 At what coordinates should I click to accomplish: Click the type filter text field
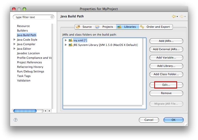tap(32, 17)
